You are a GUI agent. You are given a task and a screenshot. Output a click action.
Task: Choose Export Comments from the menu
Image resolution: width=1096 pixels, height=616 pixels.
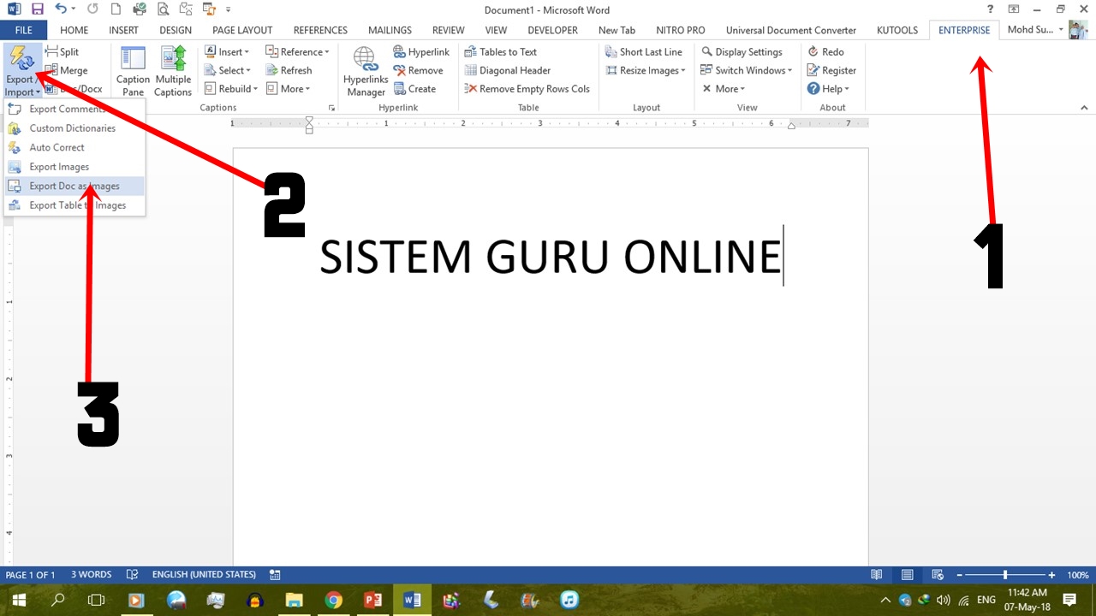tap(74, 110)
